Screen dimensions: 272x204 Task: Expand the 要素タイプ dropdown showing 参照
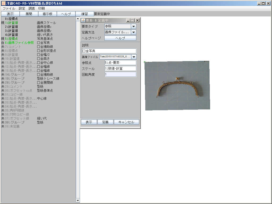(134, 26)
